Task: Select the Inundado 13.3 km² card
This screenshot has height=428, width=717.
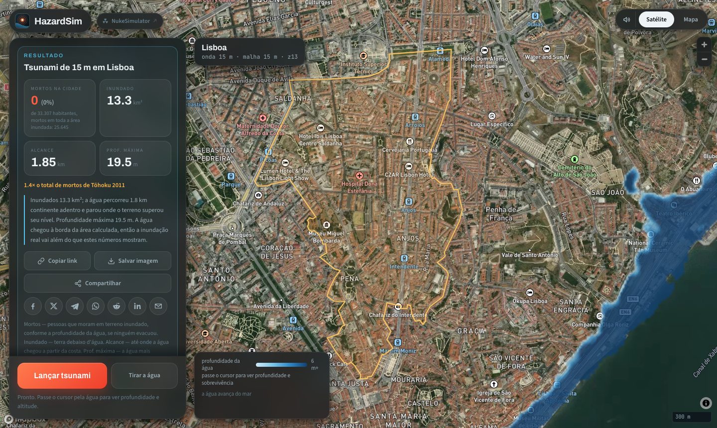Action: (135, 108)
